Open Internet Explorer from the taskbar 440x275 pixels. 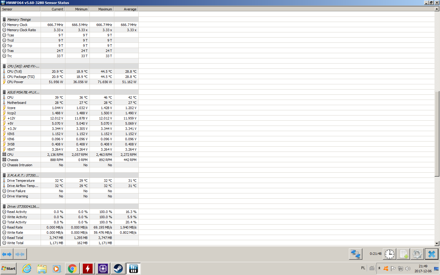tap(27, 269)
